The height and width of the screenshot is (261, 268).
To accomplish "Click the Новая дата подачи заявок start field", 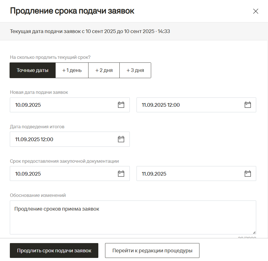I will pyautogui.click(x=62, y=105).
